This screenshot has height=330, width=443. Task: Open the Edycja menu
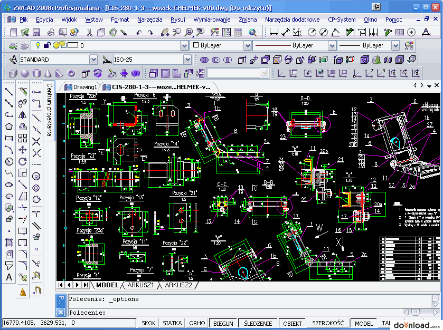click(44, 20)
